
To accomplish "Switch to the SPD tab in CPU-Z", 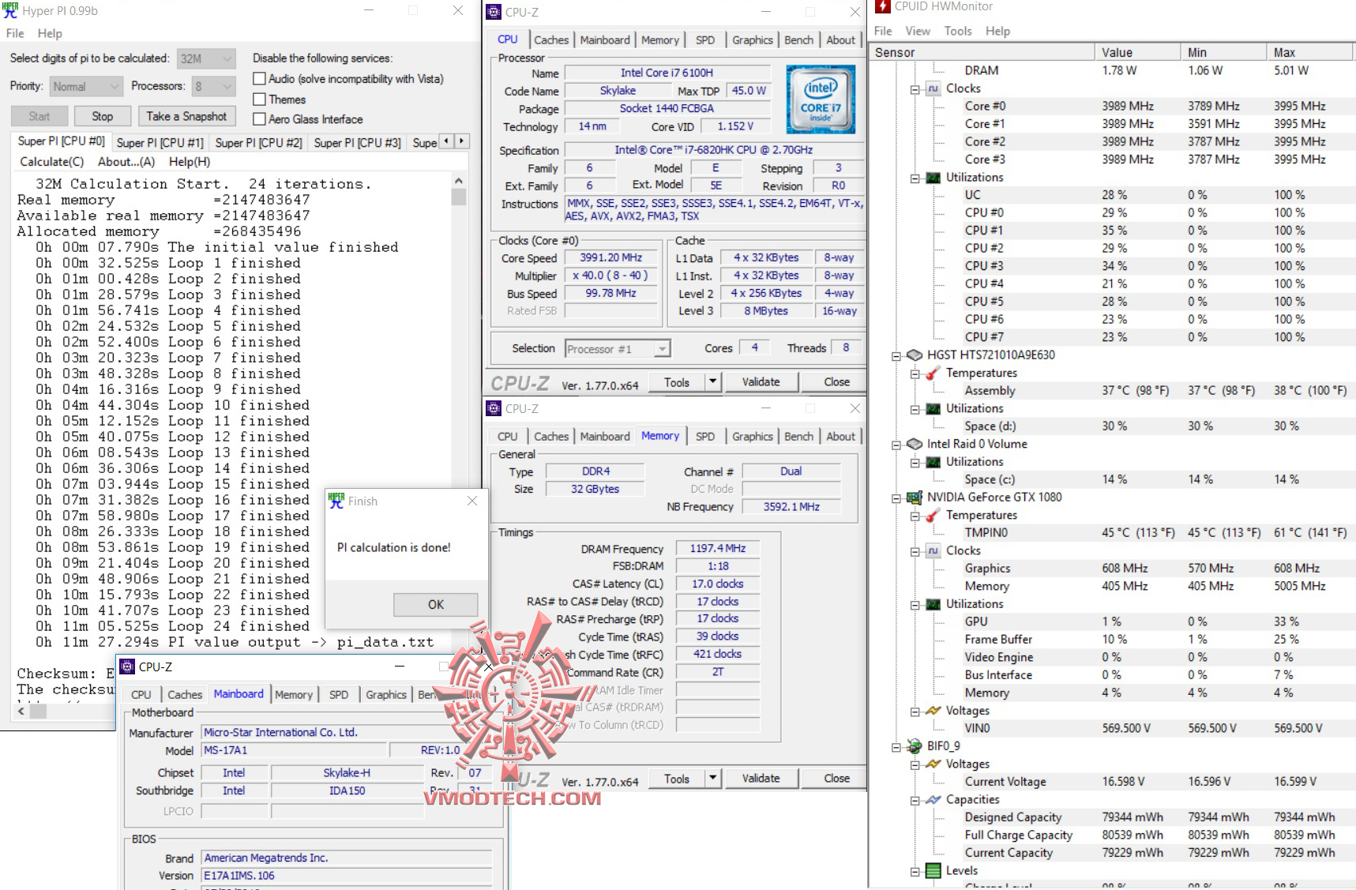I will 705,39.
